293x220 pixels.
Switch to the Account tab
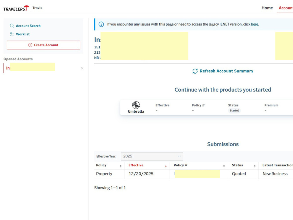(286, 8)
